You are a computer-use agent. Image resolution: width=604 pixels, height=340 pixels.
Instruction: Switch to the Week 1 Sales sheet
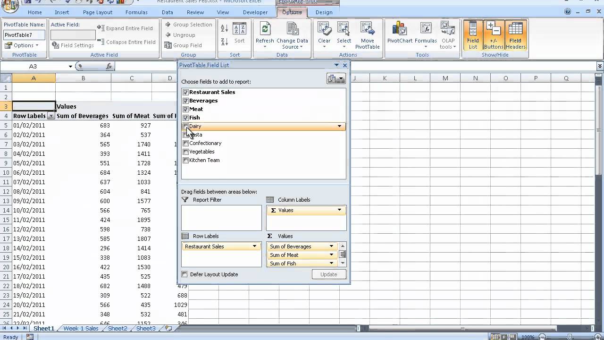(x=81, y=328)
